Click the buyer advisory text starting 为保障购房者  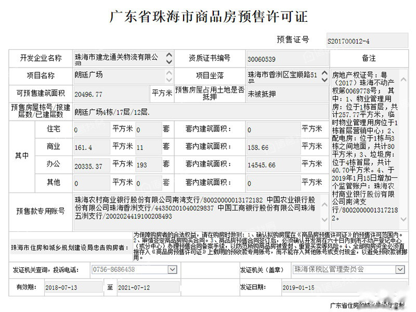[270, 246]
